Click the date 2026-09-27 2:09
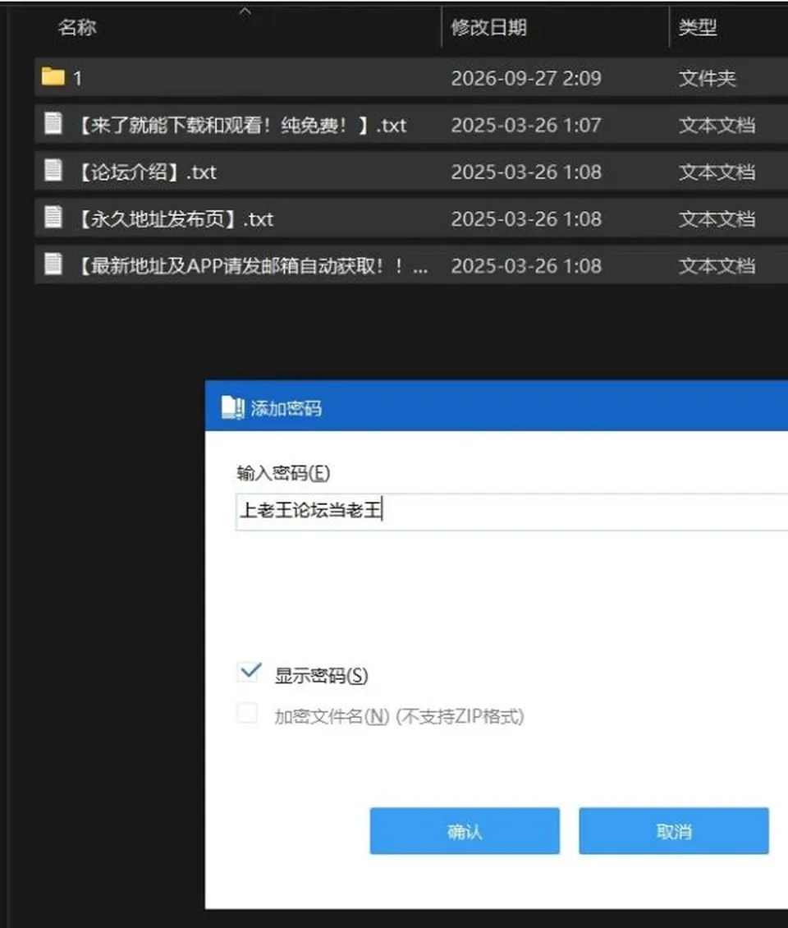This screenshot has height=928, width=788. 526,78
